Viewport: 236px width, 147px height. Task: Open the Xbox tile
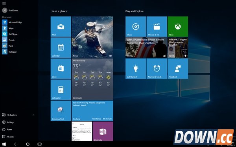(178, 26)
